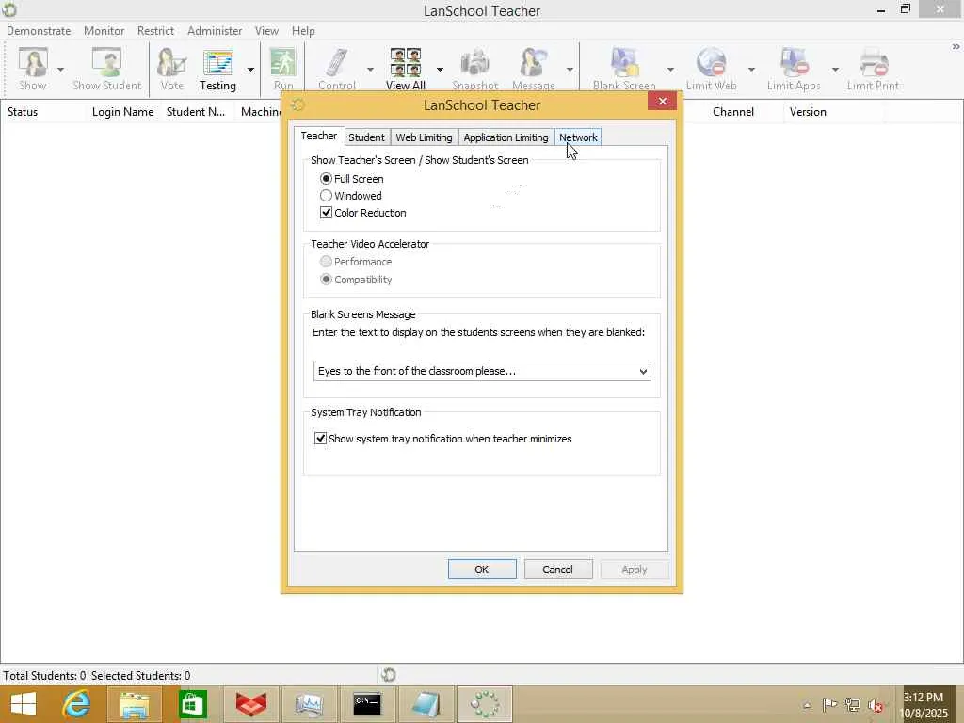Click the Apply button

pyautogui.click(x=635, y=570)
